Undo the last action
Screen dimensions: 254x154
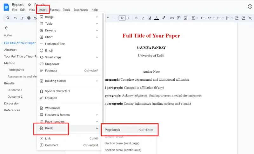click(x=15, y=18)
